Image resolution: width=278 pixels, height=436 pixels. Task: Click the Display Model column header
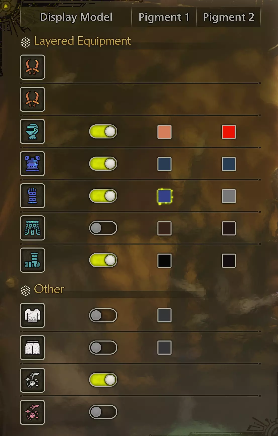pyautogui.click(x=76, y=17)
